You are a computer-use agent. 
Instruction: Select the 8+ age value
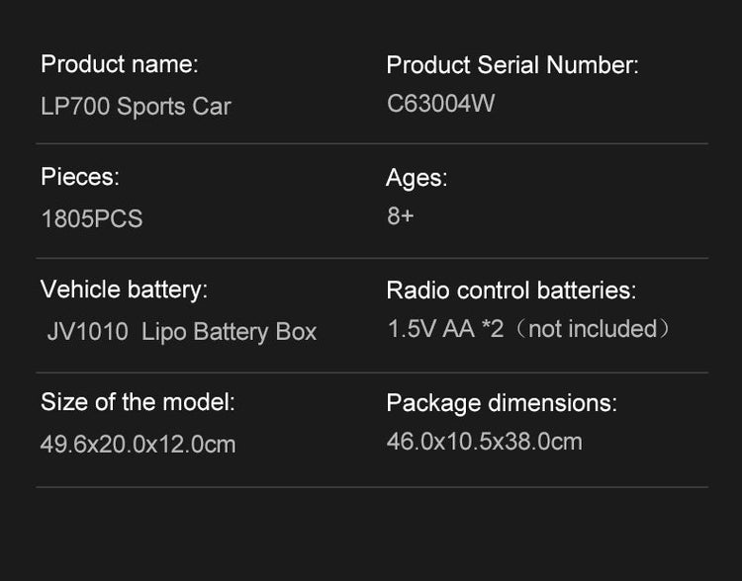click(x=400, y=216)
